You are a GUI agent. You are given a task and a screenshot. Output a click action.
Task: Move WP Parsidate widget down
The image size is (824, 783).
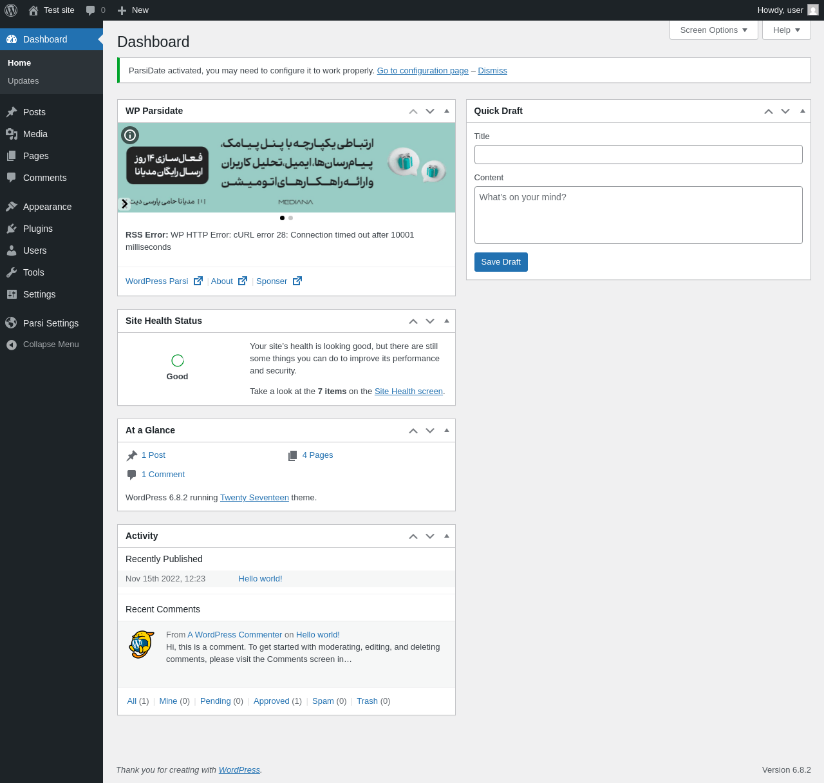430,111
